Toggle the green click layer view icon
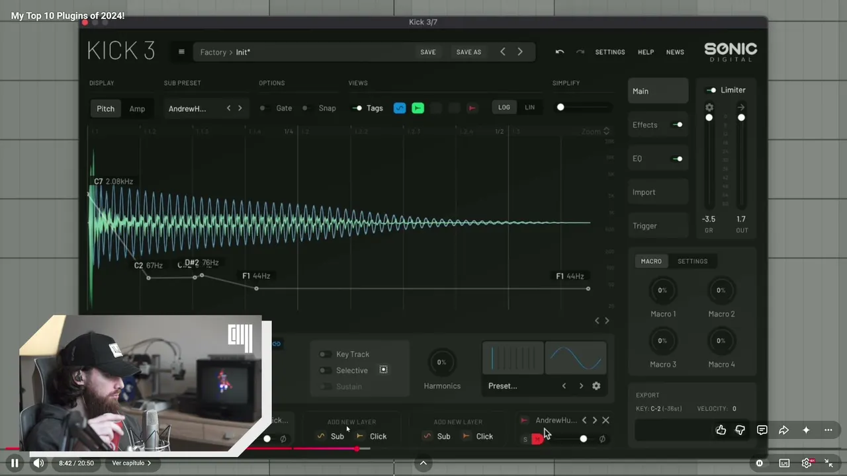This screenshot has height=476, width=847. coord(418,108)
